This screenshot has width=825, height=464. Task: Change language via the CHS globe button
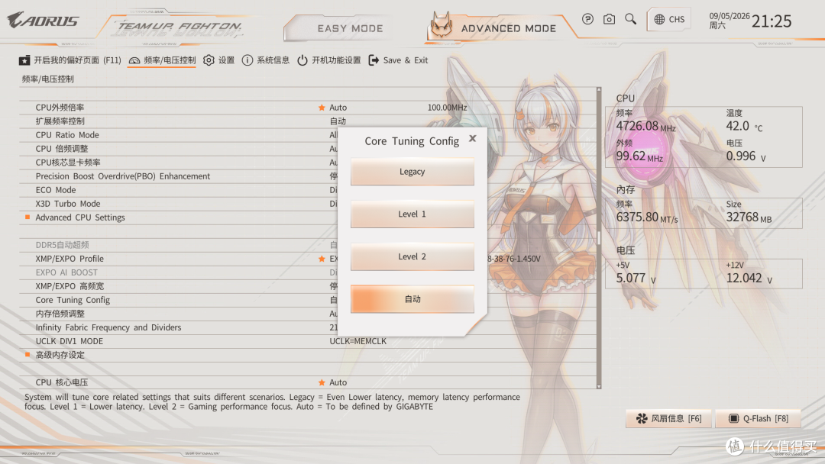point(669,19)
